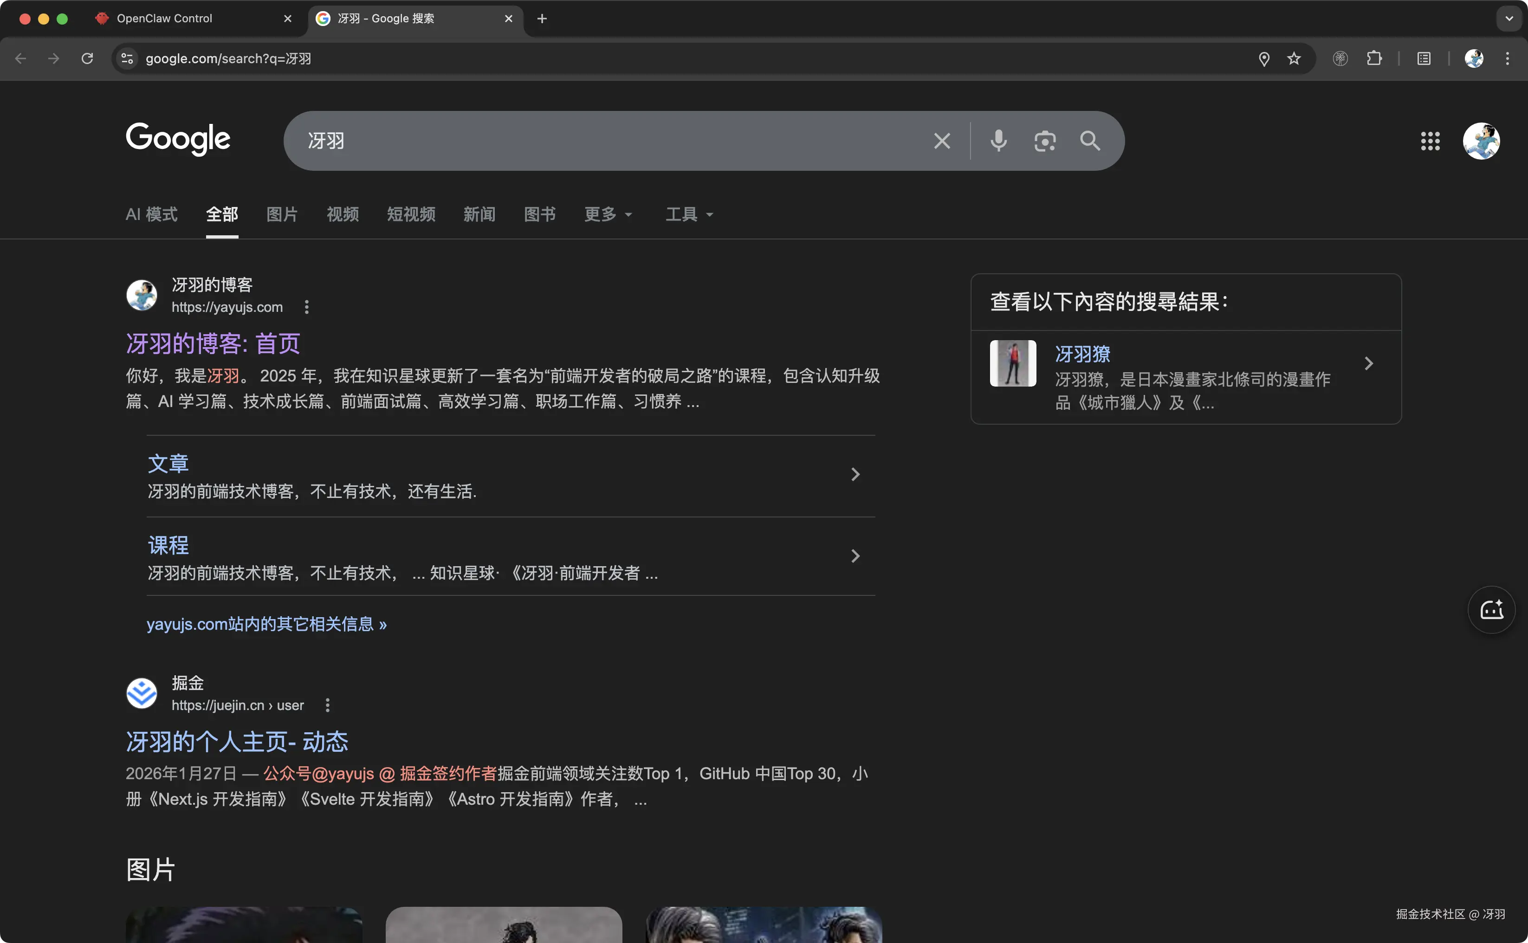1528x943 pixels.
Task: Open Google Lens camera search
Action: click(x=1045, y=140)
